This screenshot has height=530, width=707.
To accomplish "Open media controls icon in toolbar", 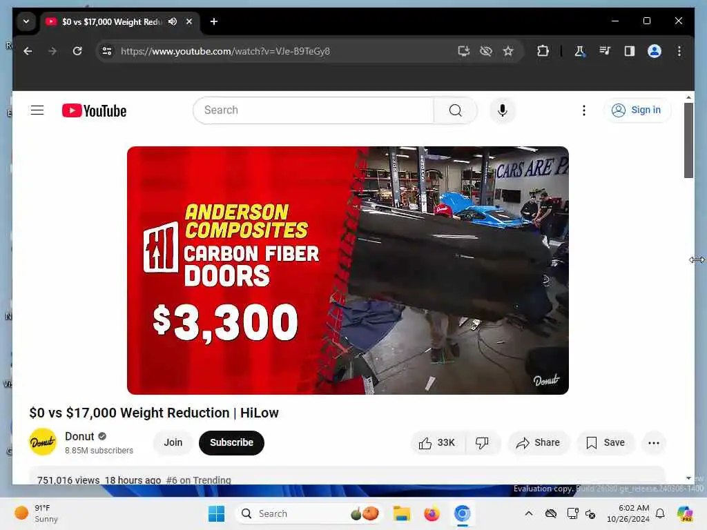I will 605,51.
